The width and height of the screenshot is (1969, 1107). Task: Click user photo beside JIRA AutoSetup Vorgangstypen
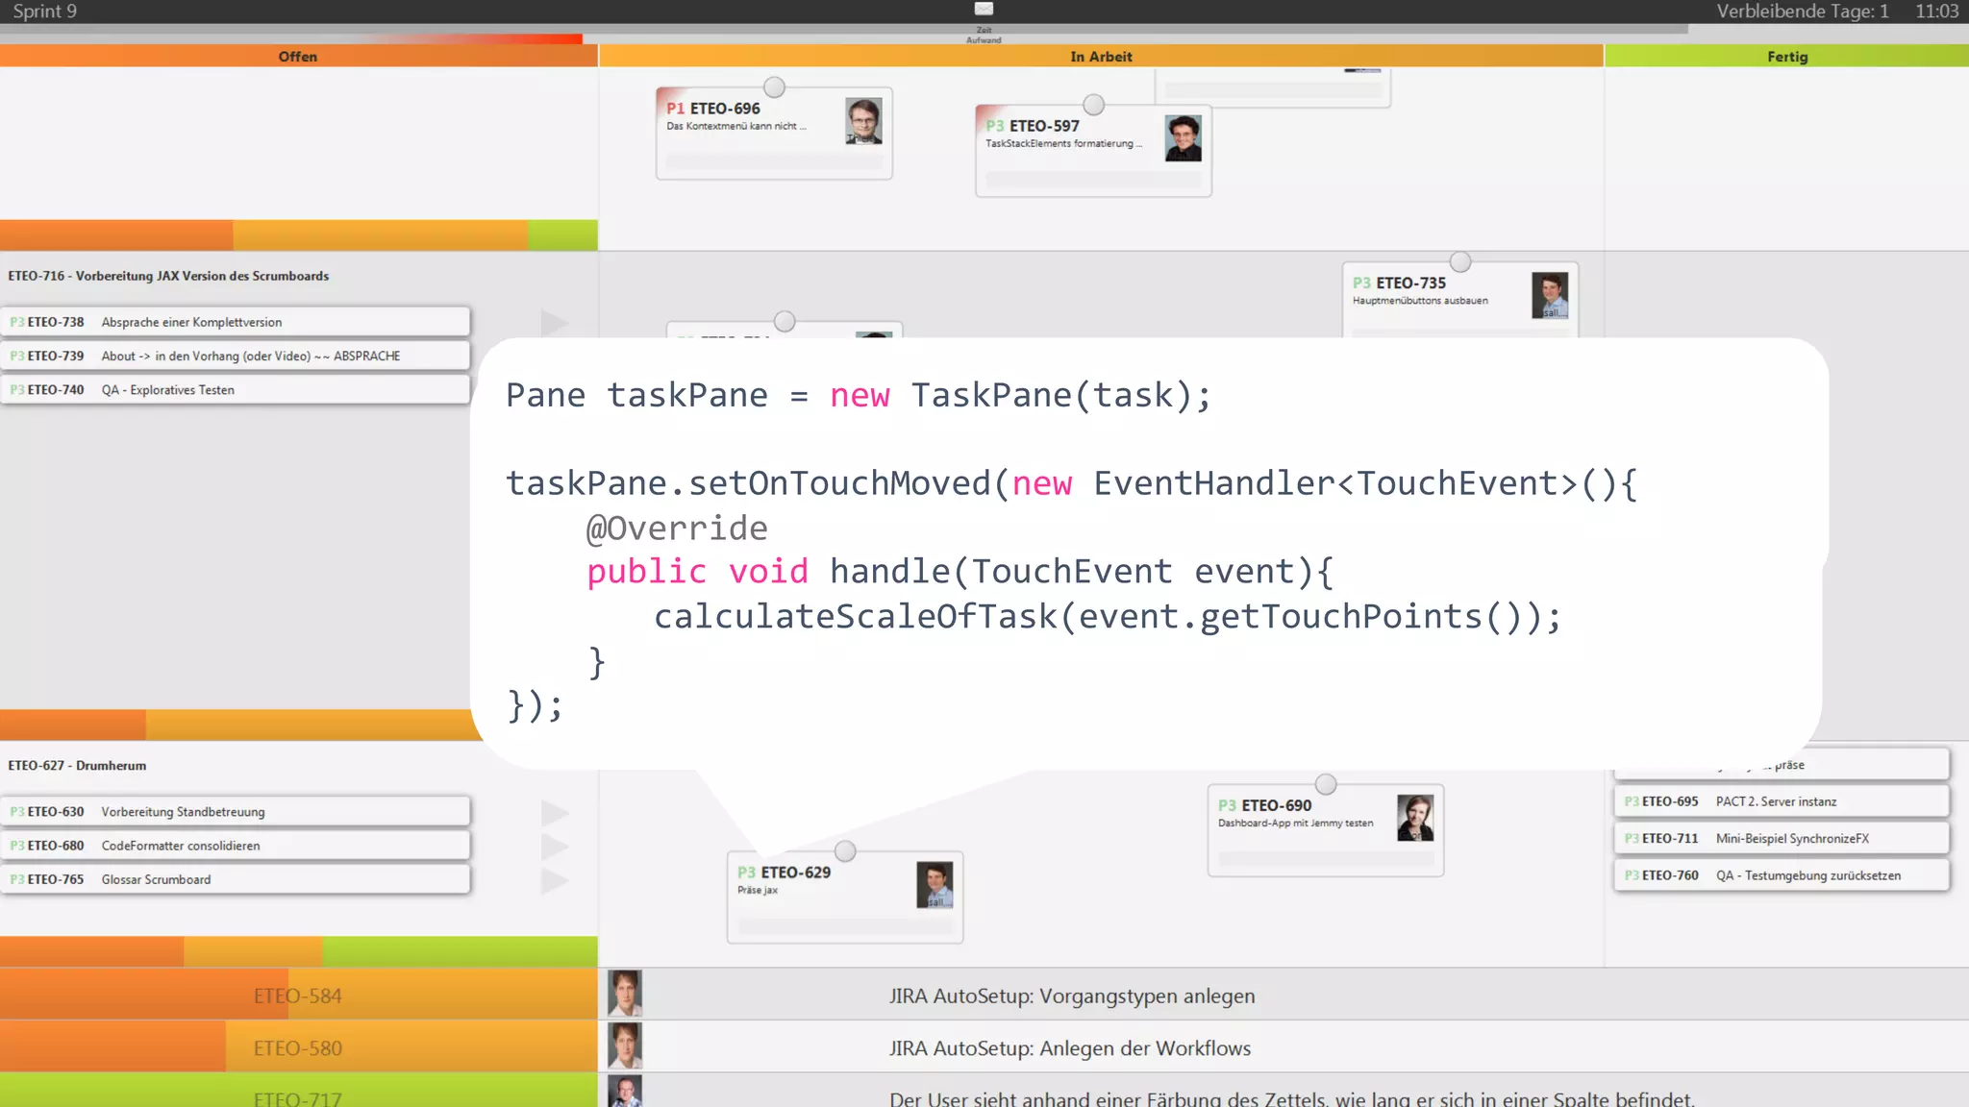click(x=625, y=995)
